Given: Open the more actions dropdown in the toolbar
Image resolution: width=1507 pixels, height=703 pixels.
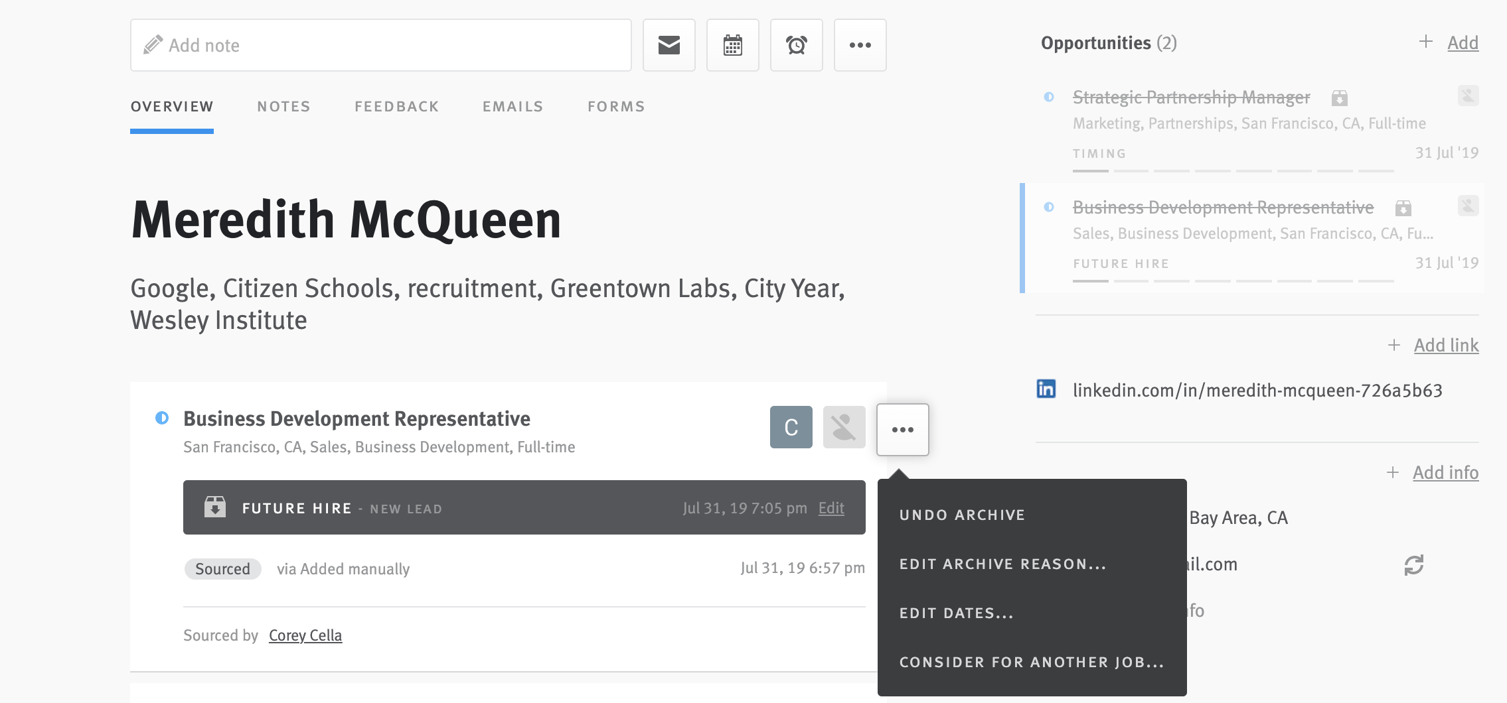Looking at the screenshot, I should [x=860, y=45].
